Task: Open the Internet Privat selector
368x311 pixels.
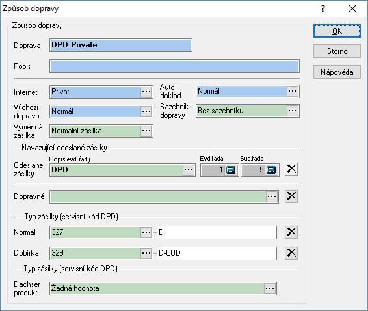Action: [x=146, y=92]
